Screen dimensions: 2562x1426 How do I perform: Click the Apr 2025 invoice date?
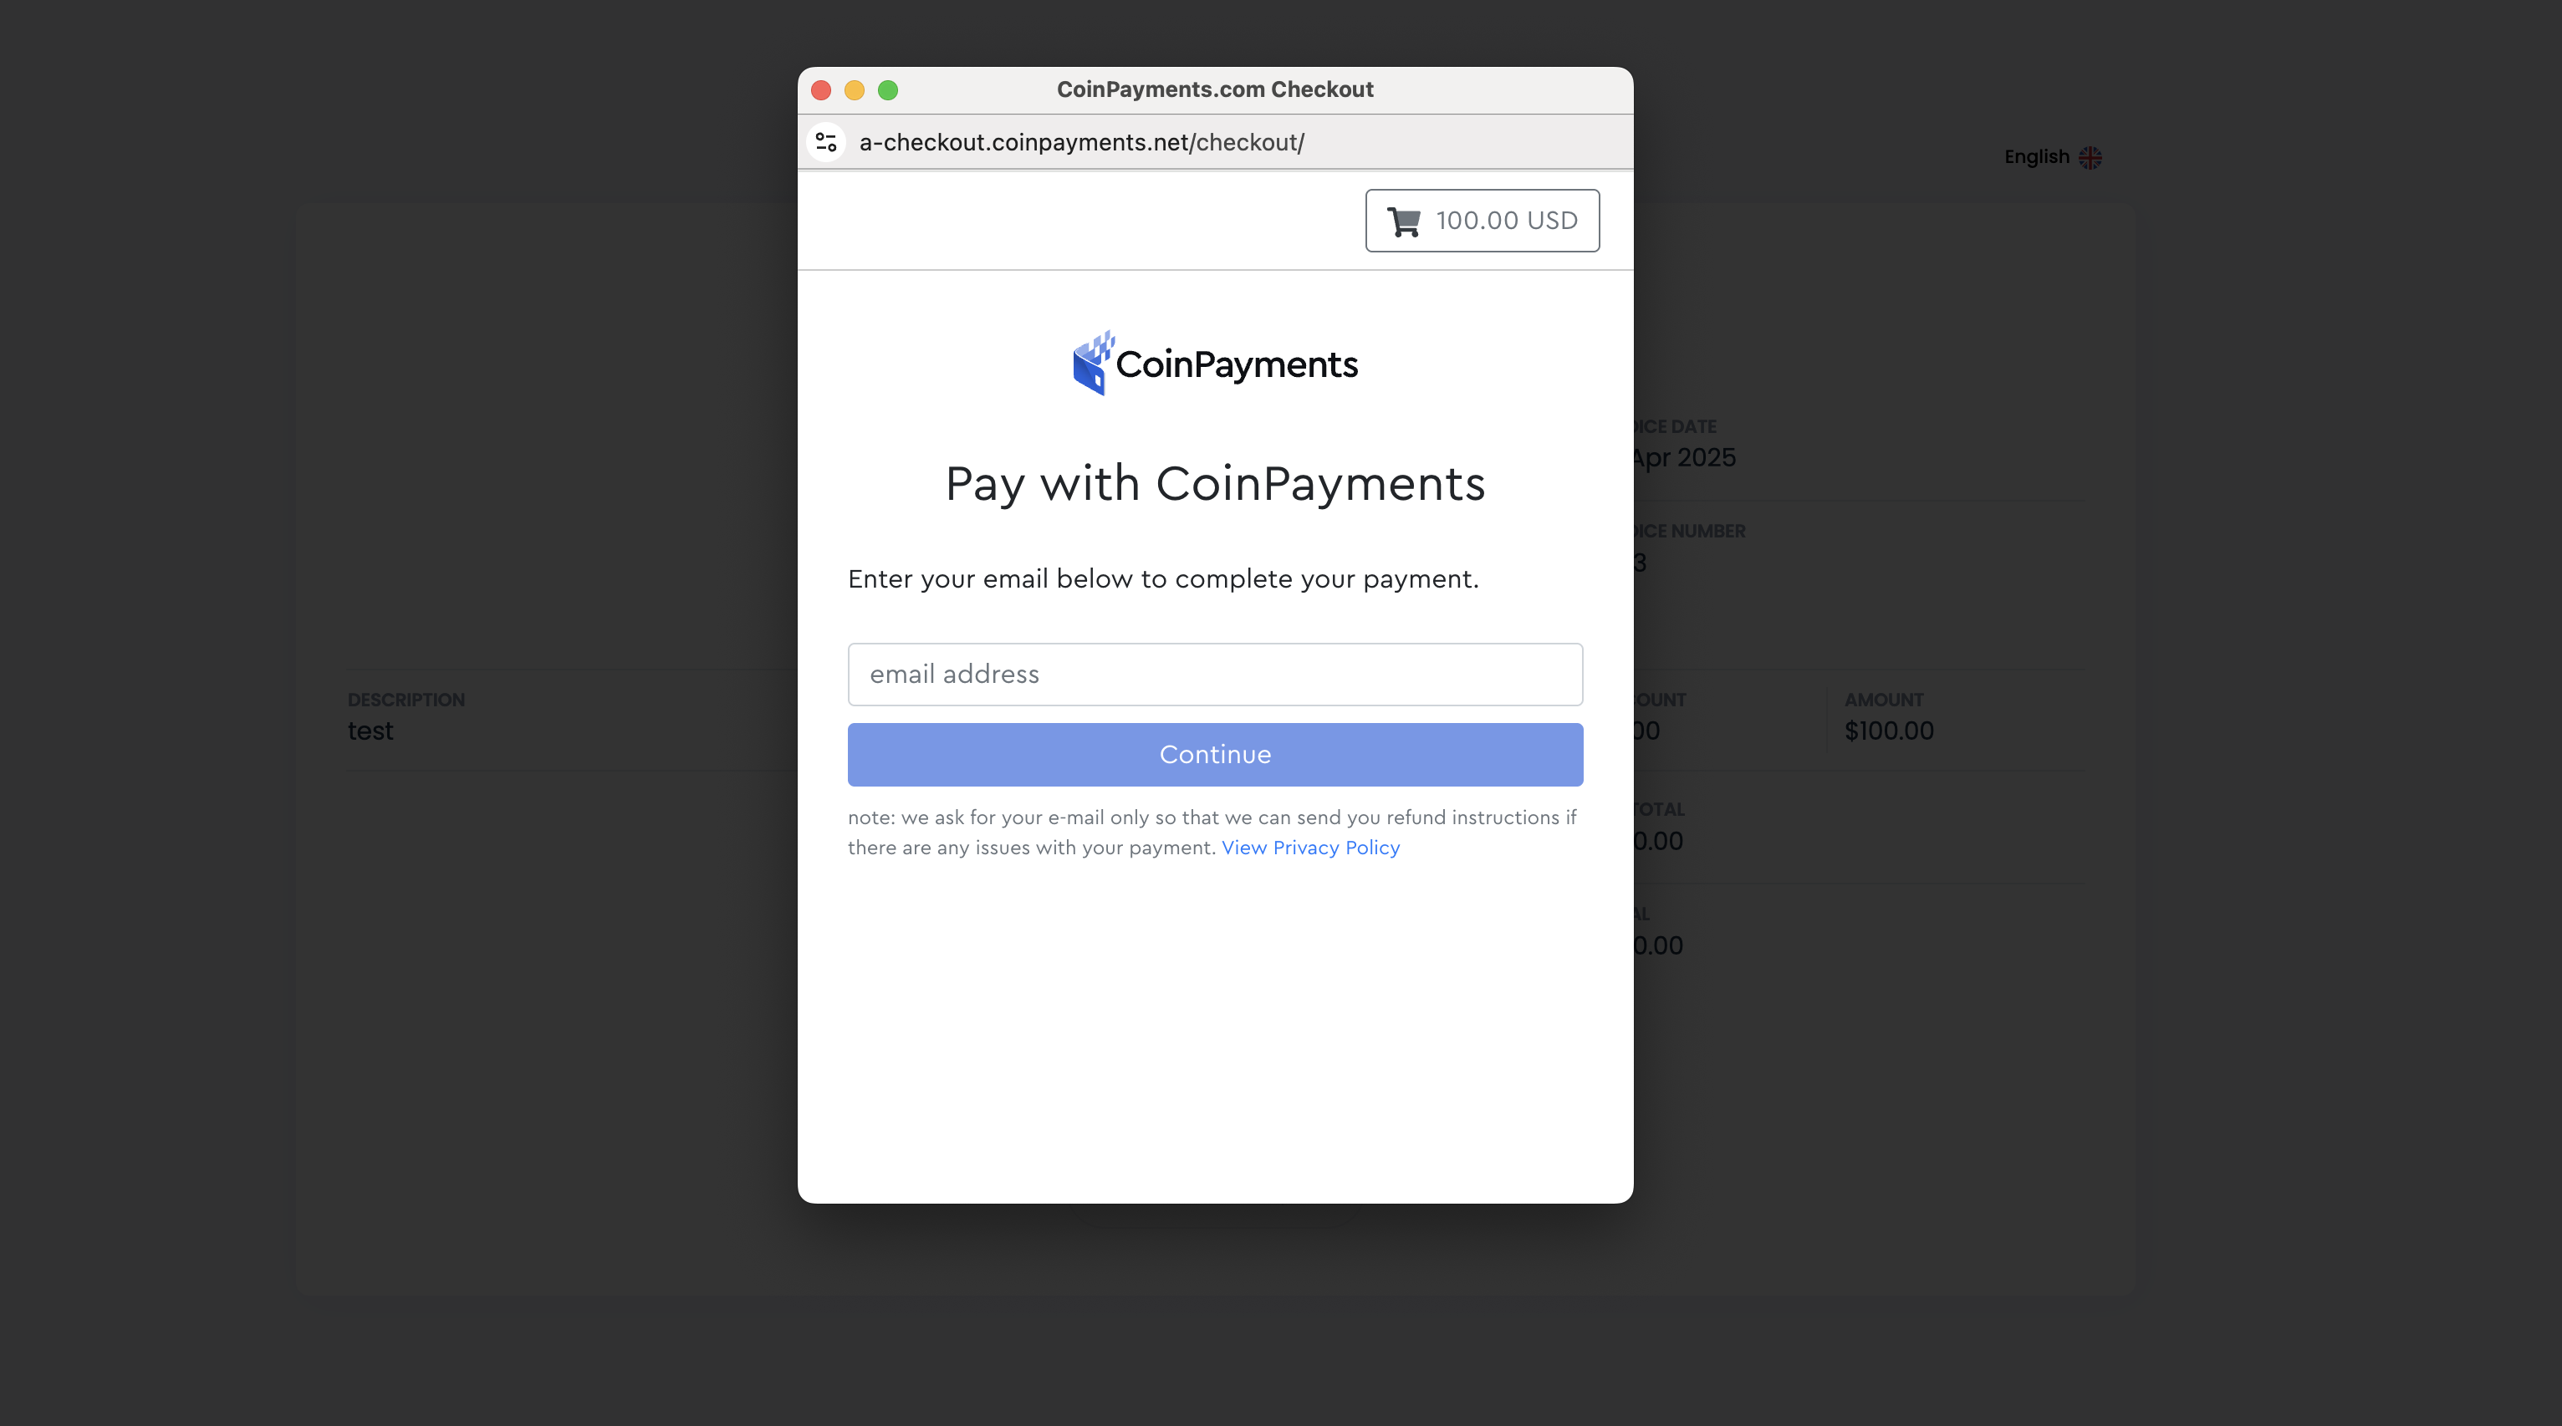click(1684, 457)
